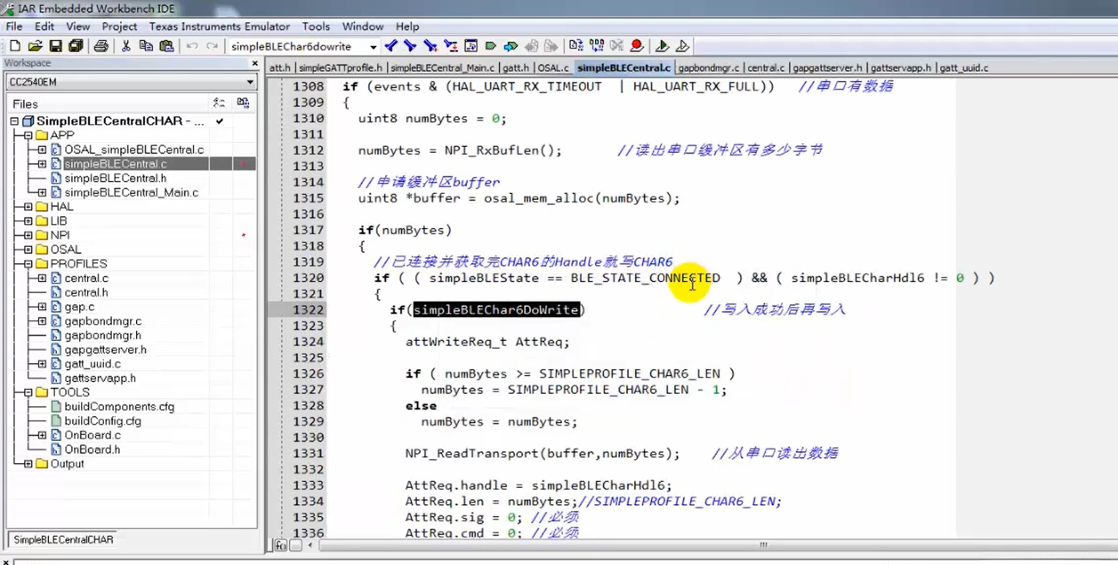
Task: Undo the last edit
Action: [x=192, y=46]
